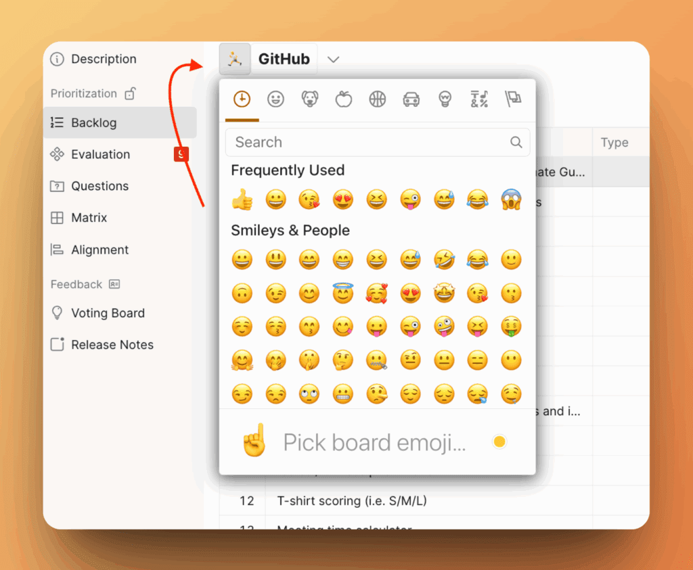Open the Travel car emoji category
The height and width of the screenshot is (570, 693).
(411, 99)
